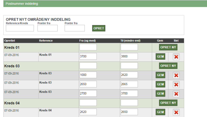Delete the Kreds 03 row starting 2650
The height and width of the screenshot is (117, 207).
click(176, 85)
